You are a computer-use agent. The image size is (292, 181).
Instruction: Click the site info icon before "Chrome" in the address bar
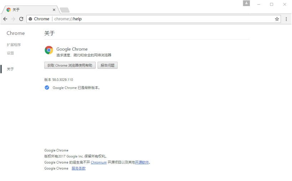[30, 19]
